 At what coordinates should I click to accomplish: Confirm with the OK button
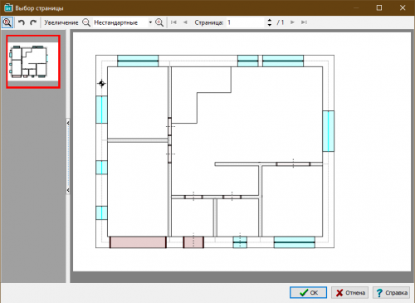[x=308, y=292]
